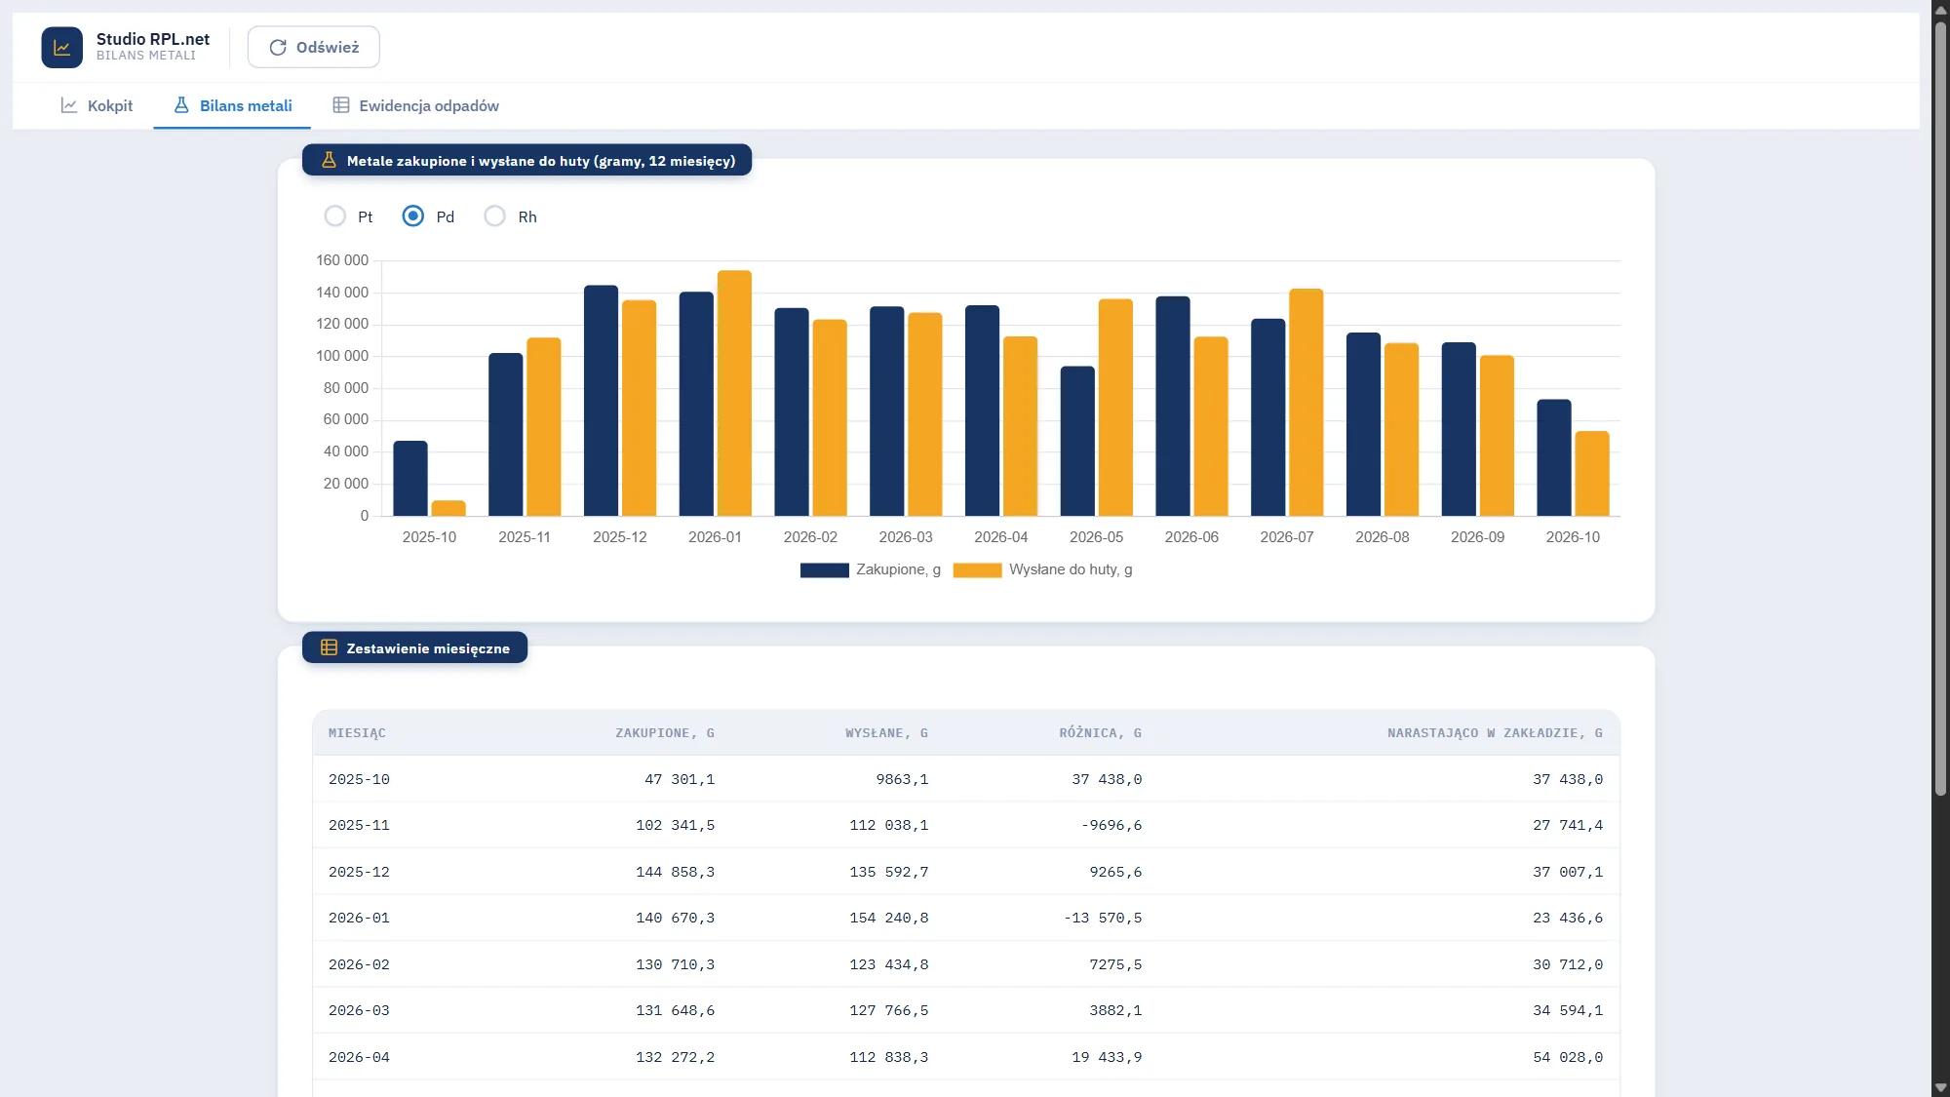Click the value 132 272,2 in the table
Viewport: 1950px width, 1097px height.
coord(675,1057)
